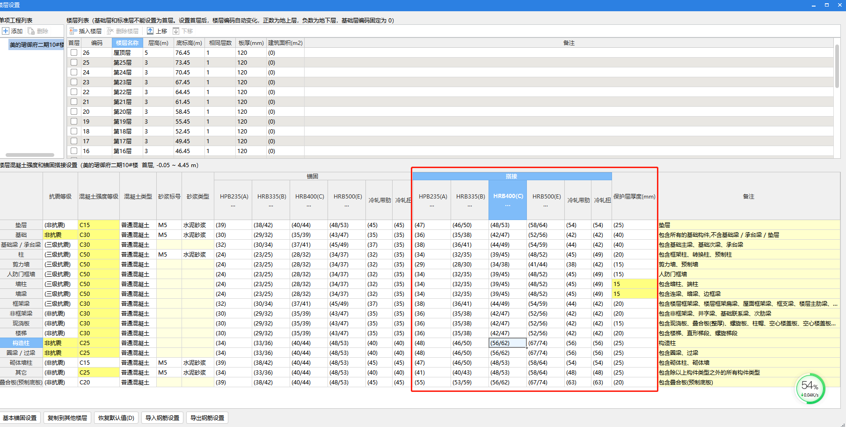Click the 导入钢筋设置 button
Viewport: 846px width, 427px height.
[162, 418]
